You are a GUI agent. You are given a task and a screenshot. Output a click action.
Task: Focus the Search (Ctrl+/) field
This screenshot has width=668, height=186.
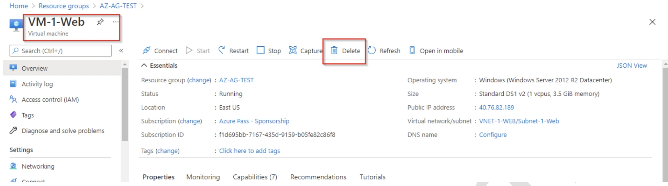click(61, 51)
